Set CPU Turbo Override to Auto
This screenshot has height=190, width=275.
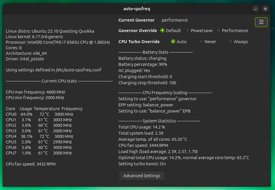click(179, 42)
